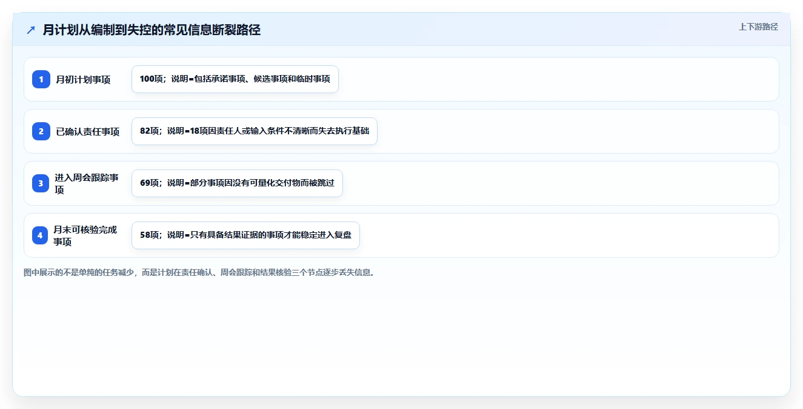Image resolution: width=803 pixels, height=409 pixels.
Task: Select the 月末可核验完成事项 label
Action: tap(85, 235)
